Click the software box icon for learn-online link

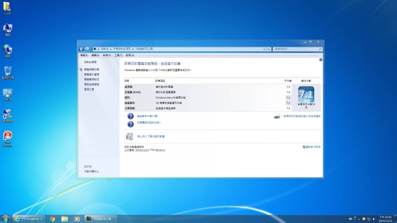(130, 137)
